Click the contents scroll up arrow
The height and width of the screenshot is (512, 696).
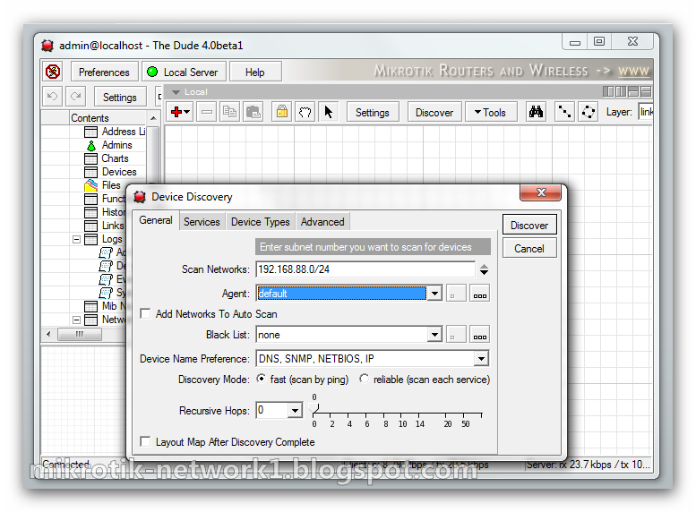[153, 118]
